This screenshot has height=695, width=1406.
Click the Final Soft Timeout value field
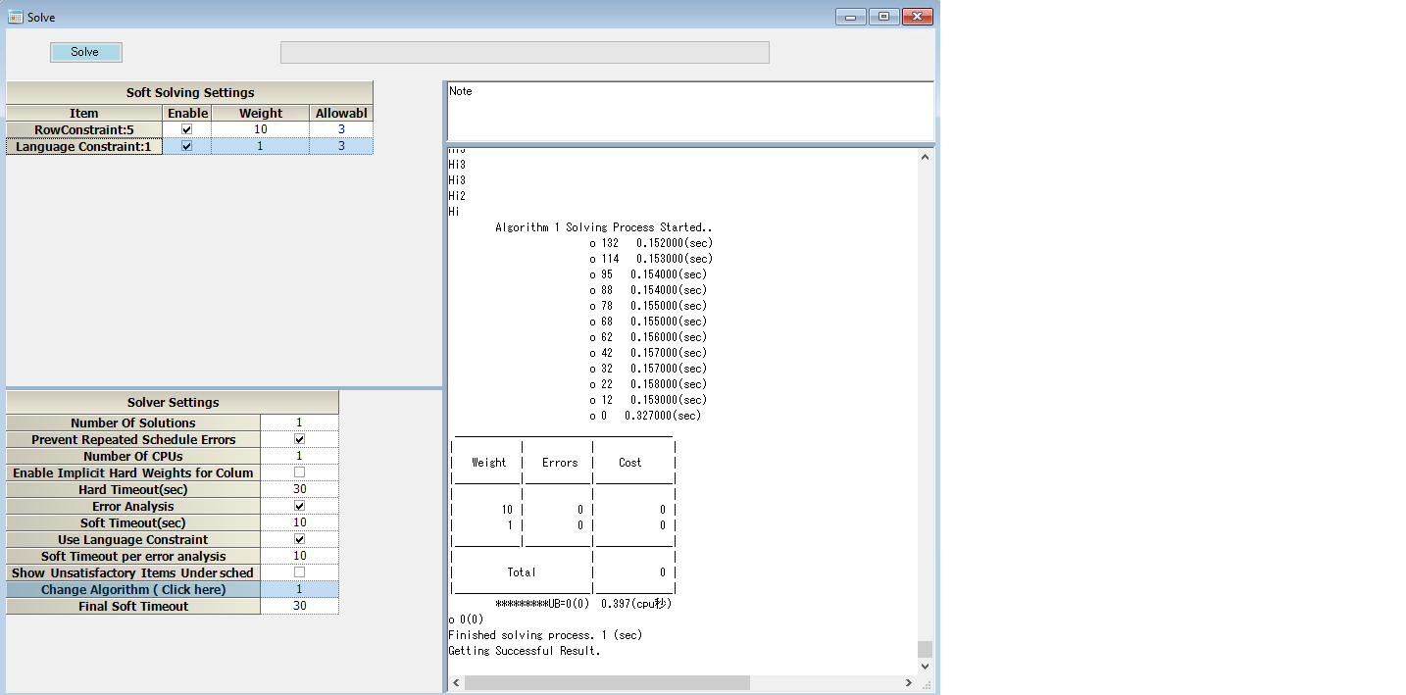[x=300, y=607]
